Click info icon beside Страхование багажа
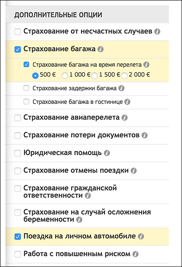 point(101,49)
